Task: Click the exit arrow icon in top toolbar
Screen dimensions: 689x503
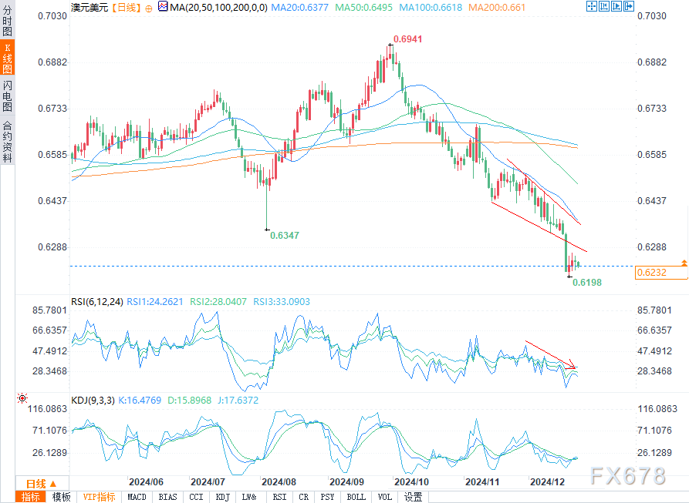Action: click(628, 6)
